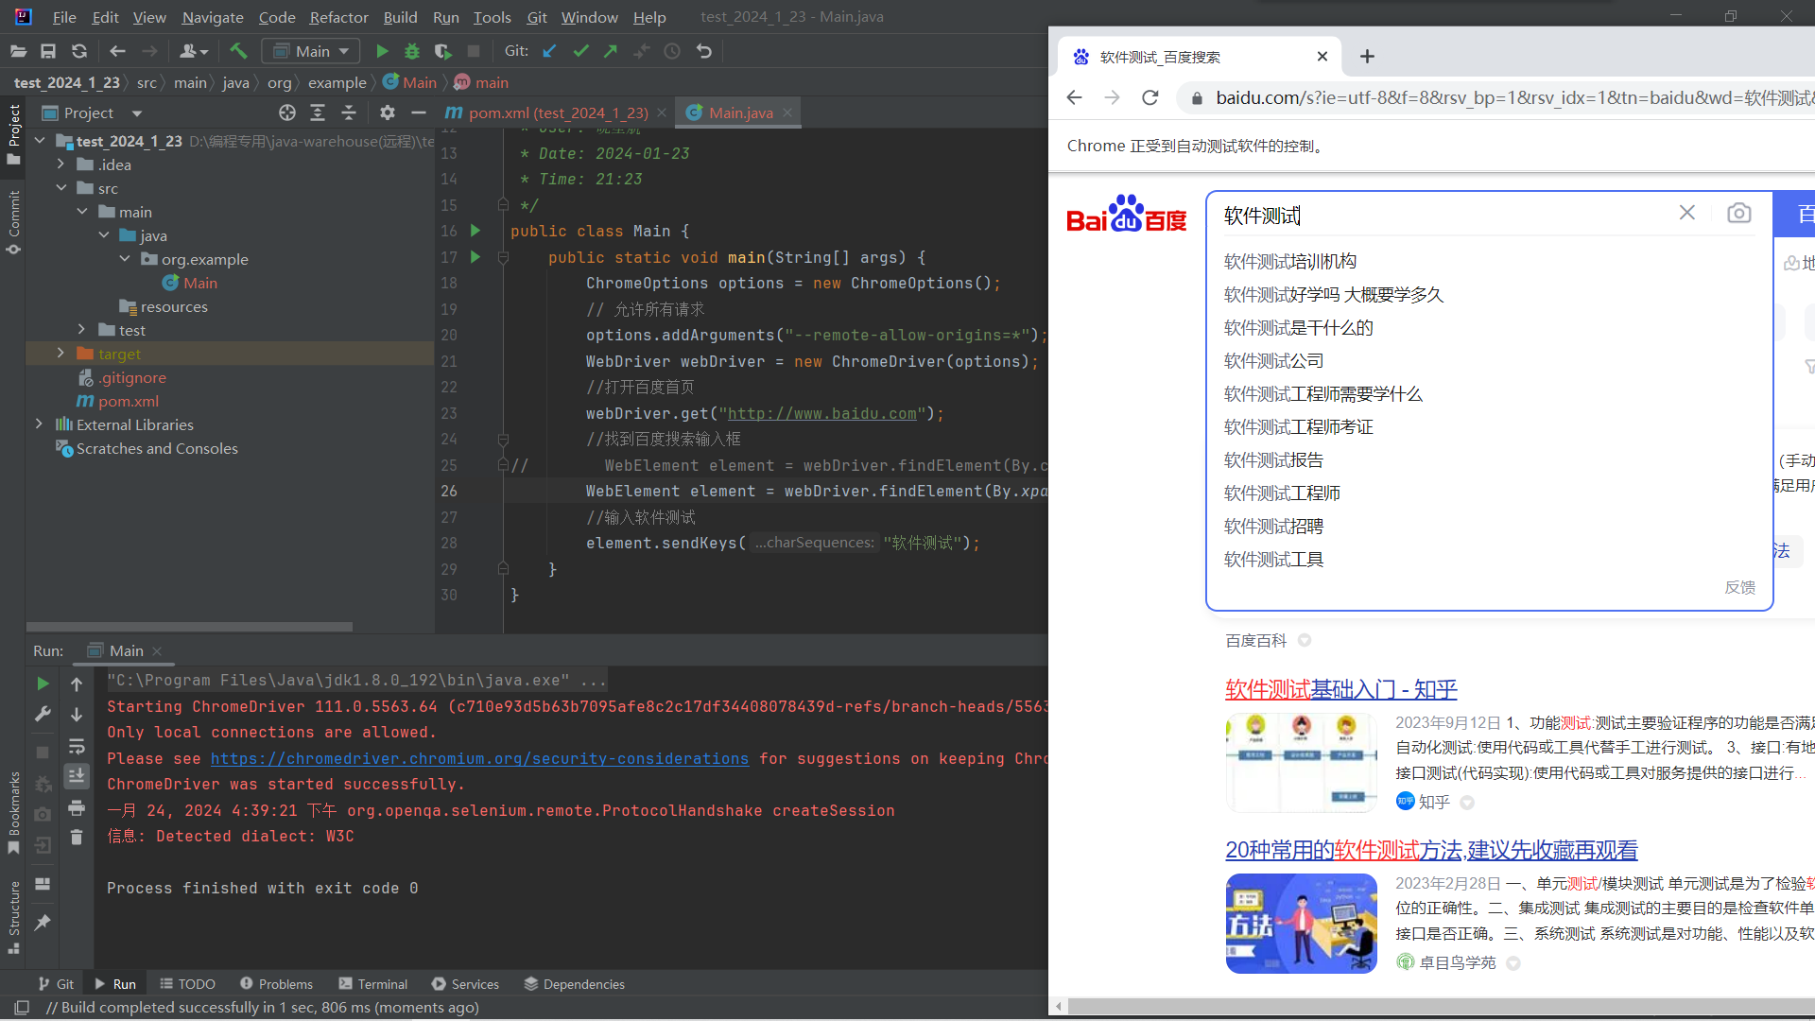Search by image camera icon in Baidu
The height and width of the screenshot is (1021, 1815).
[1738, 214]
